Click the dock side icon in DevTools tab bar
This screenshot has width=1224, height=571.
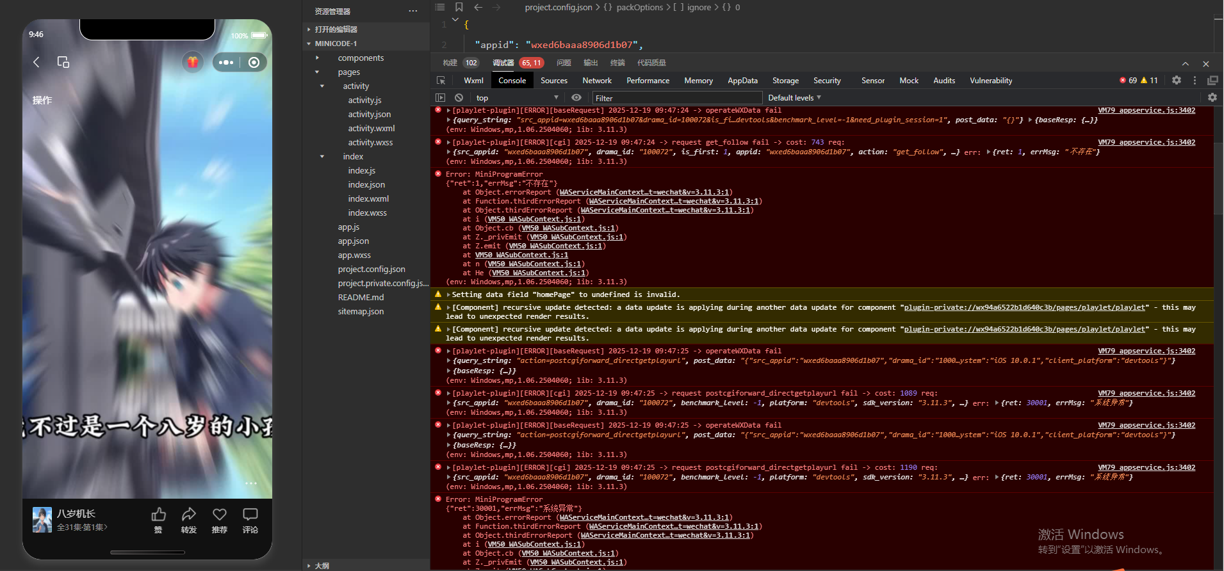[x=1212, y=80]
